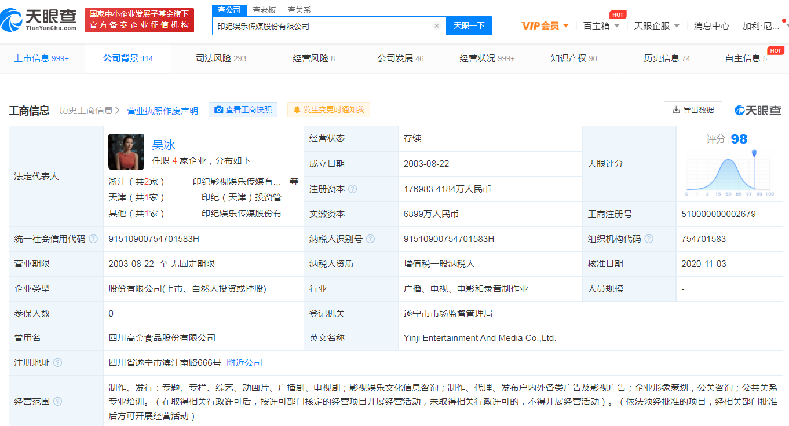Open 印纪（天津）投资管 company link
This screenshot has width=789, height=426.
coord(246,197)
